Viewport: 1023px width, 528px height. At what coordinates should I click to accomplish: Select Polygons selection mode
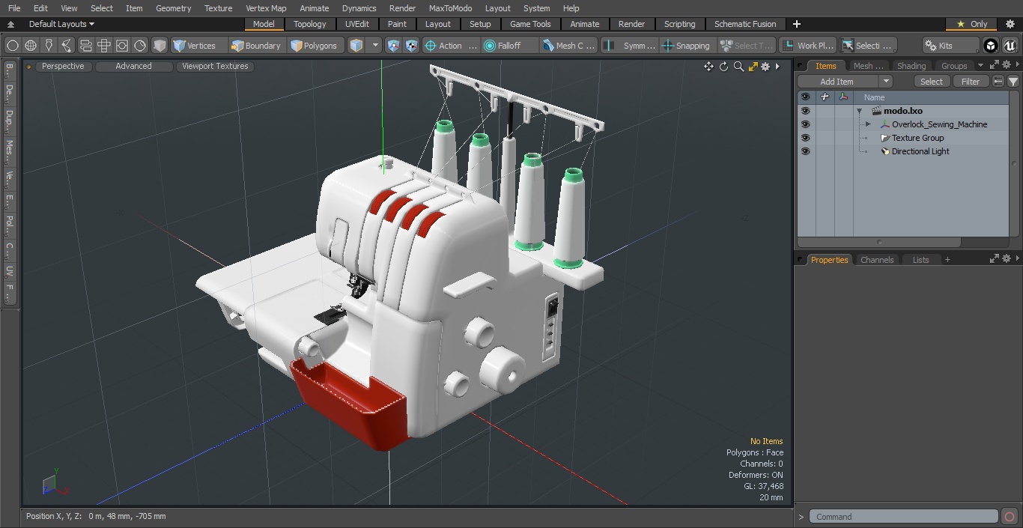coord(315,46)
